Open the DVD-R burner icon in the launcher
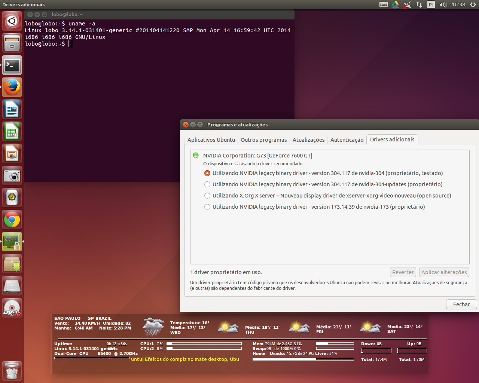The height and width of the screenshot is (383, 479). [x=12, y=308]
